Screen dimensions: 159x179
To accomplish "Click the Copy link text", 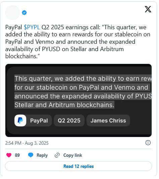I will pos(72,155).
